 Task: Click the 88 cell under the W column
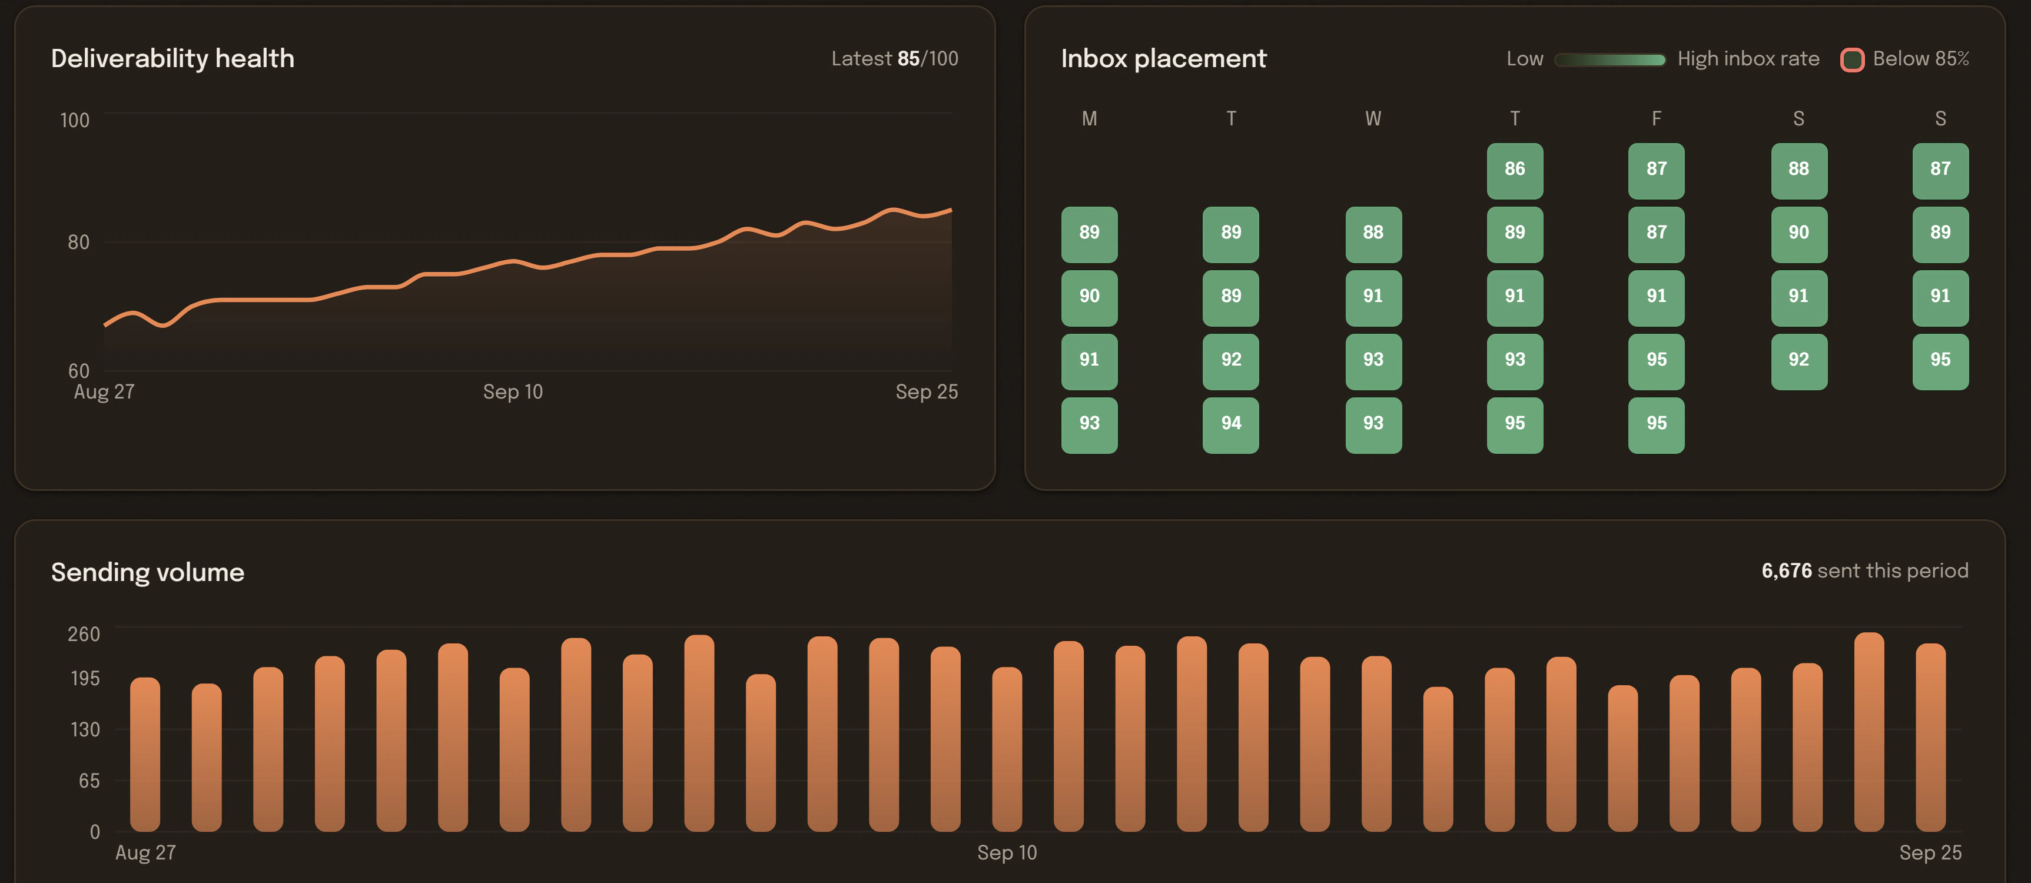coord(1373,234)
